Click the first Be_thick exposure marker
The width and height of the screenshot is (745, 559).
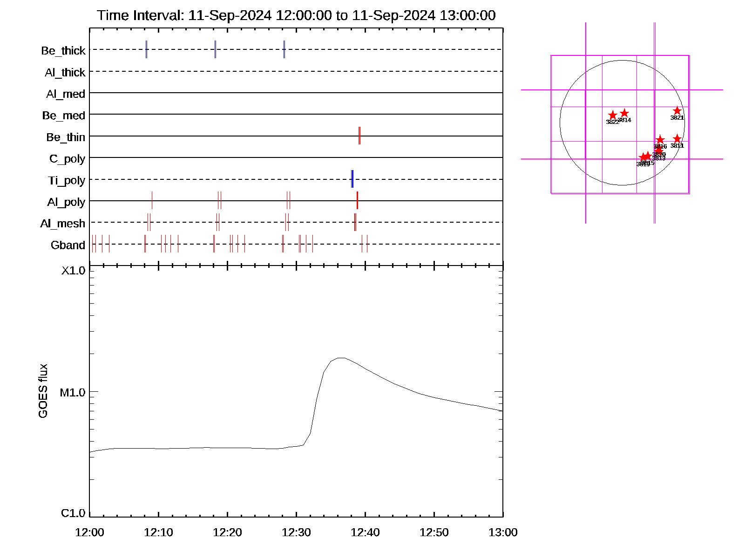(146, 49)
